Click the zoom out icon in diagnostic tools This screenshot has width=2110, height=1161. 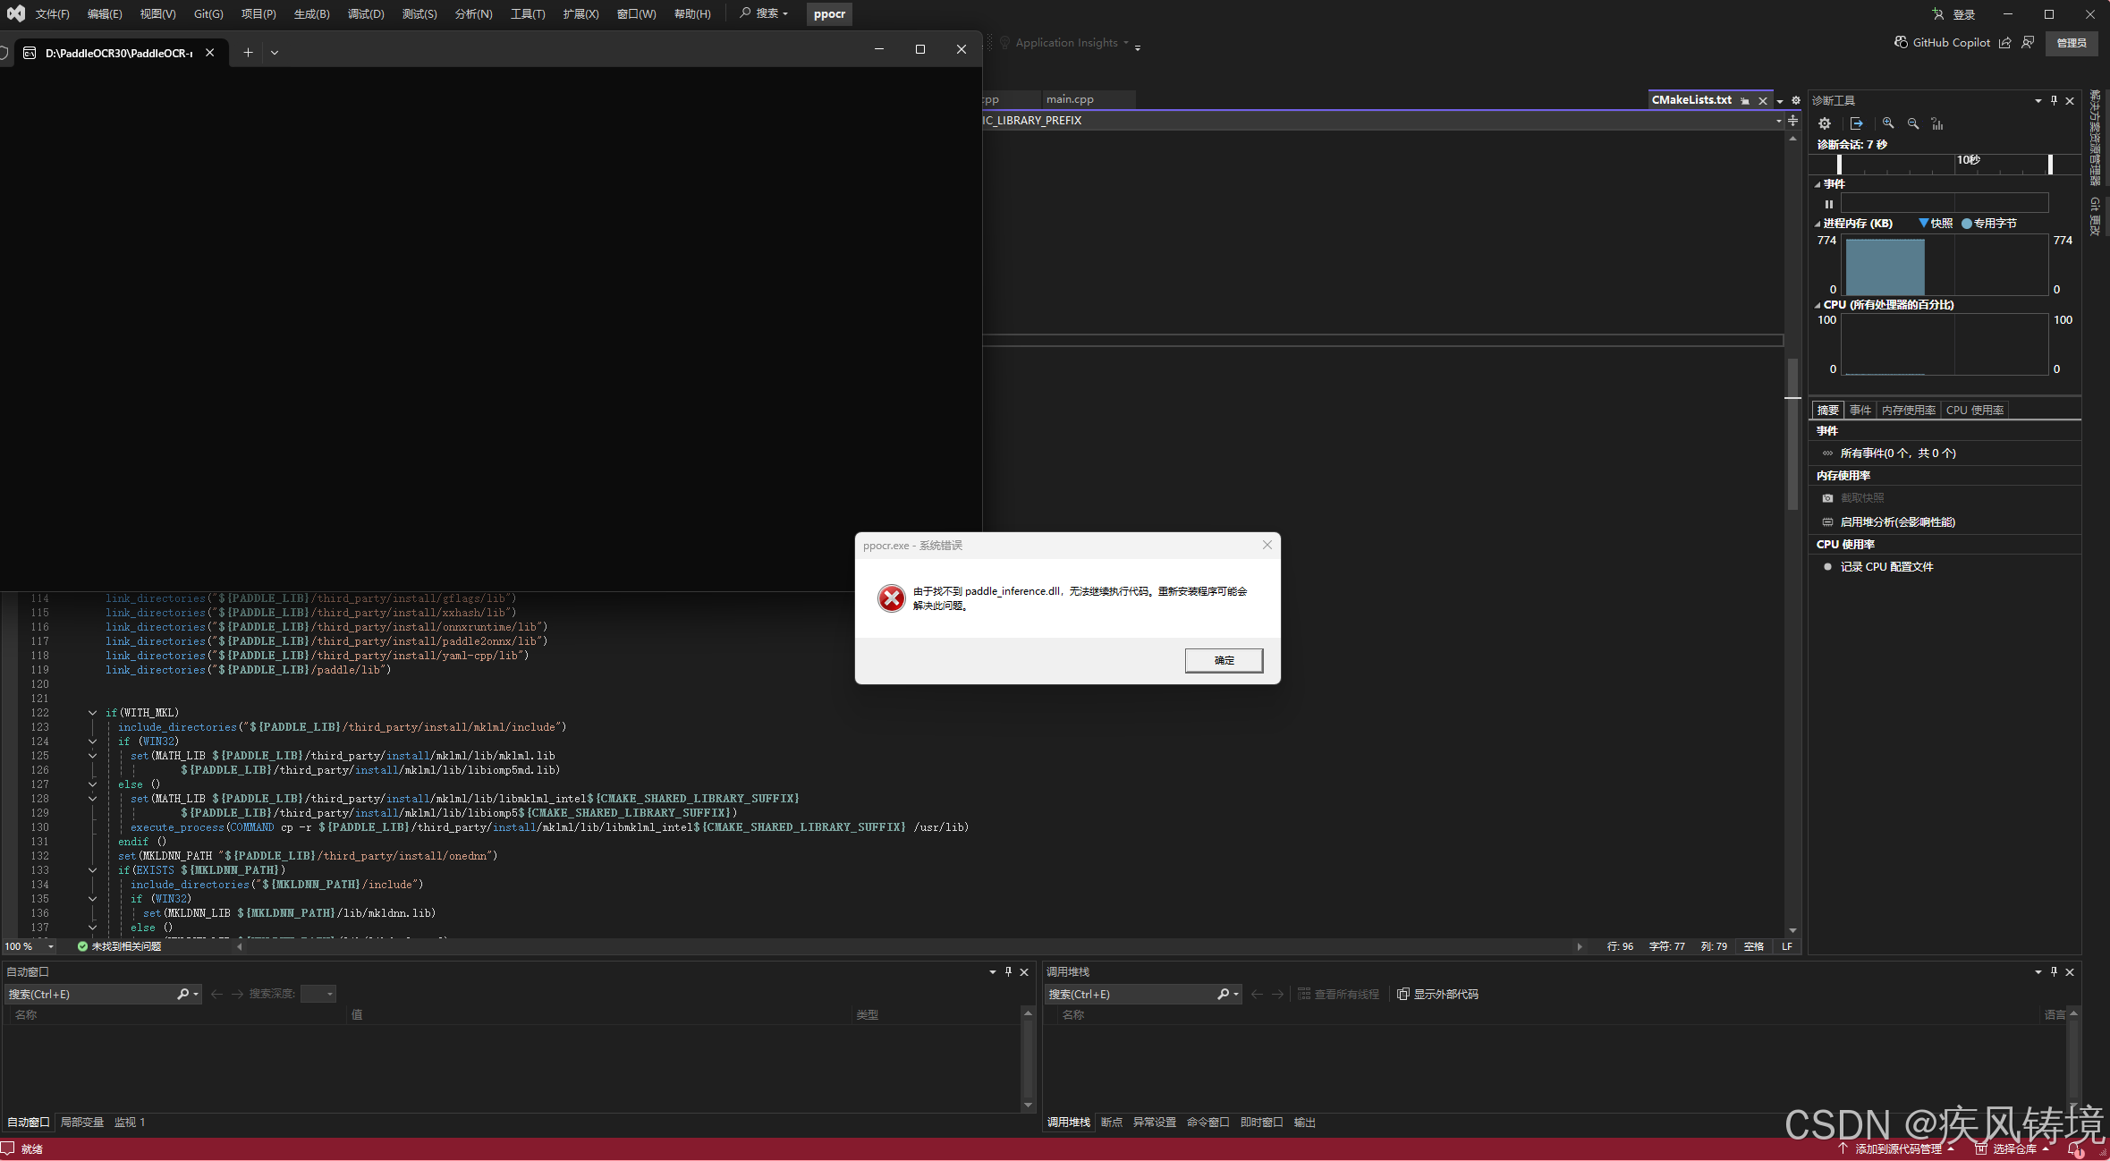click(1912, 123)
